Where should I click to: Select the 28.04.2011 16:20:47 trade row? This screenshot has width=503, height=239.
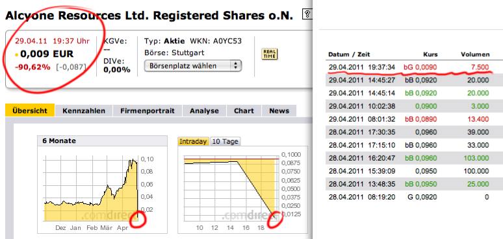[414, 158]
